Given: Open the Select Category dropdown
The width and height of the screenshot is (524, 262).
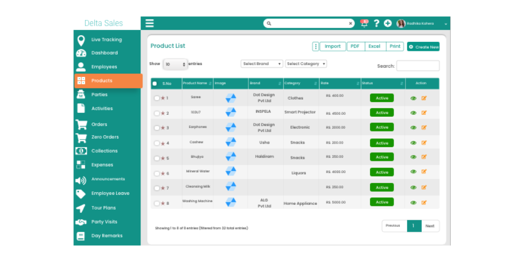Looking at the screenshot, I should coord(306,64).
